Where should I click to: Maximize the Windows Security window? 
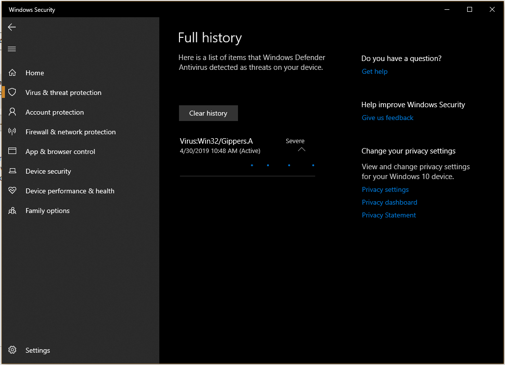(x=470, y=9)
